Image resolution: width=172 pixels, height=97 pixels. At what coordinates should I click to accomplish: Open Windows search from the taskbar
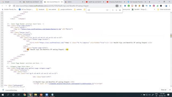(8, 95)
